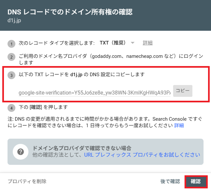This screenshot has width=211, height=191.
Task: Click the question mark help icon
Action: [20, 151]
